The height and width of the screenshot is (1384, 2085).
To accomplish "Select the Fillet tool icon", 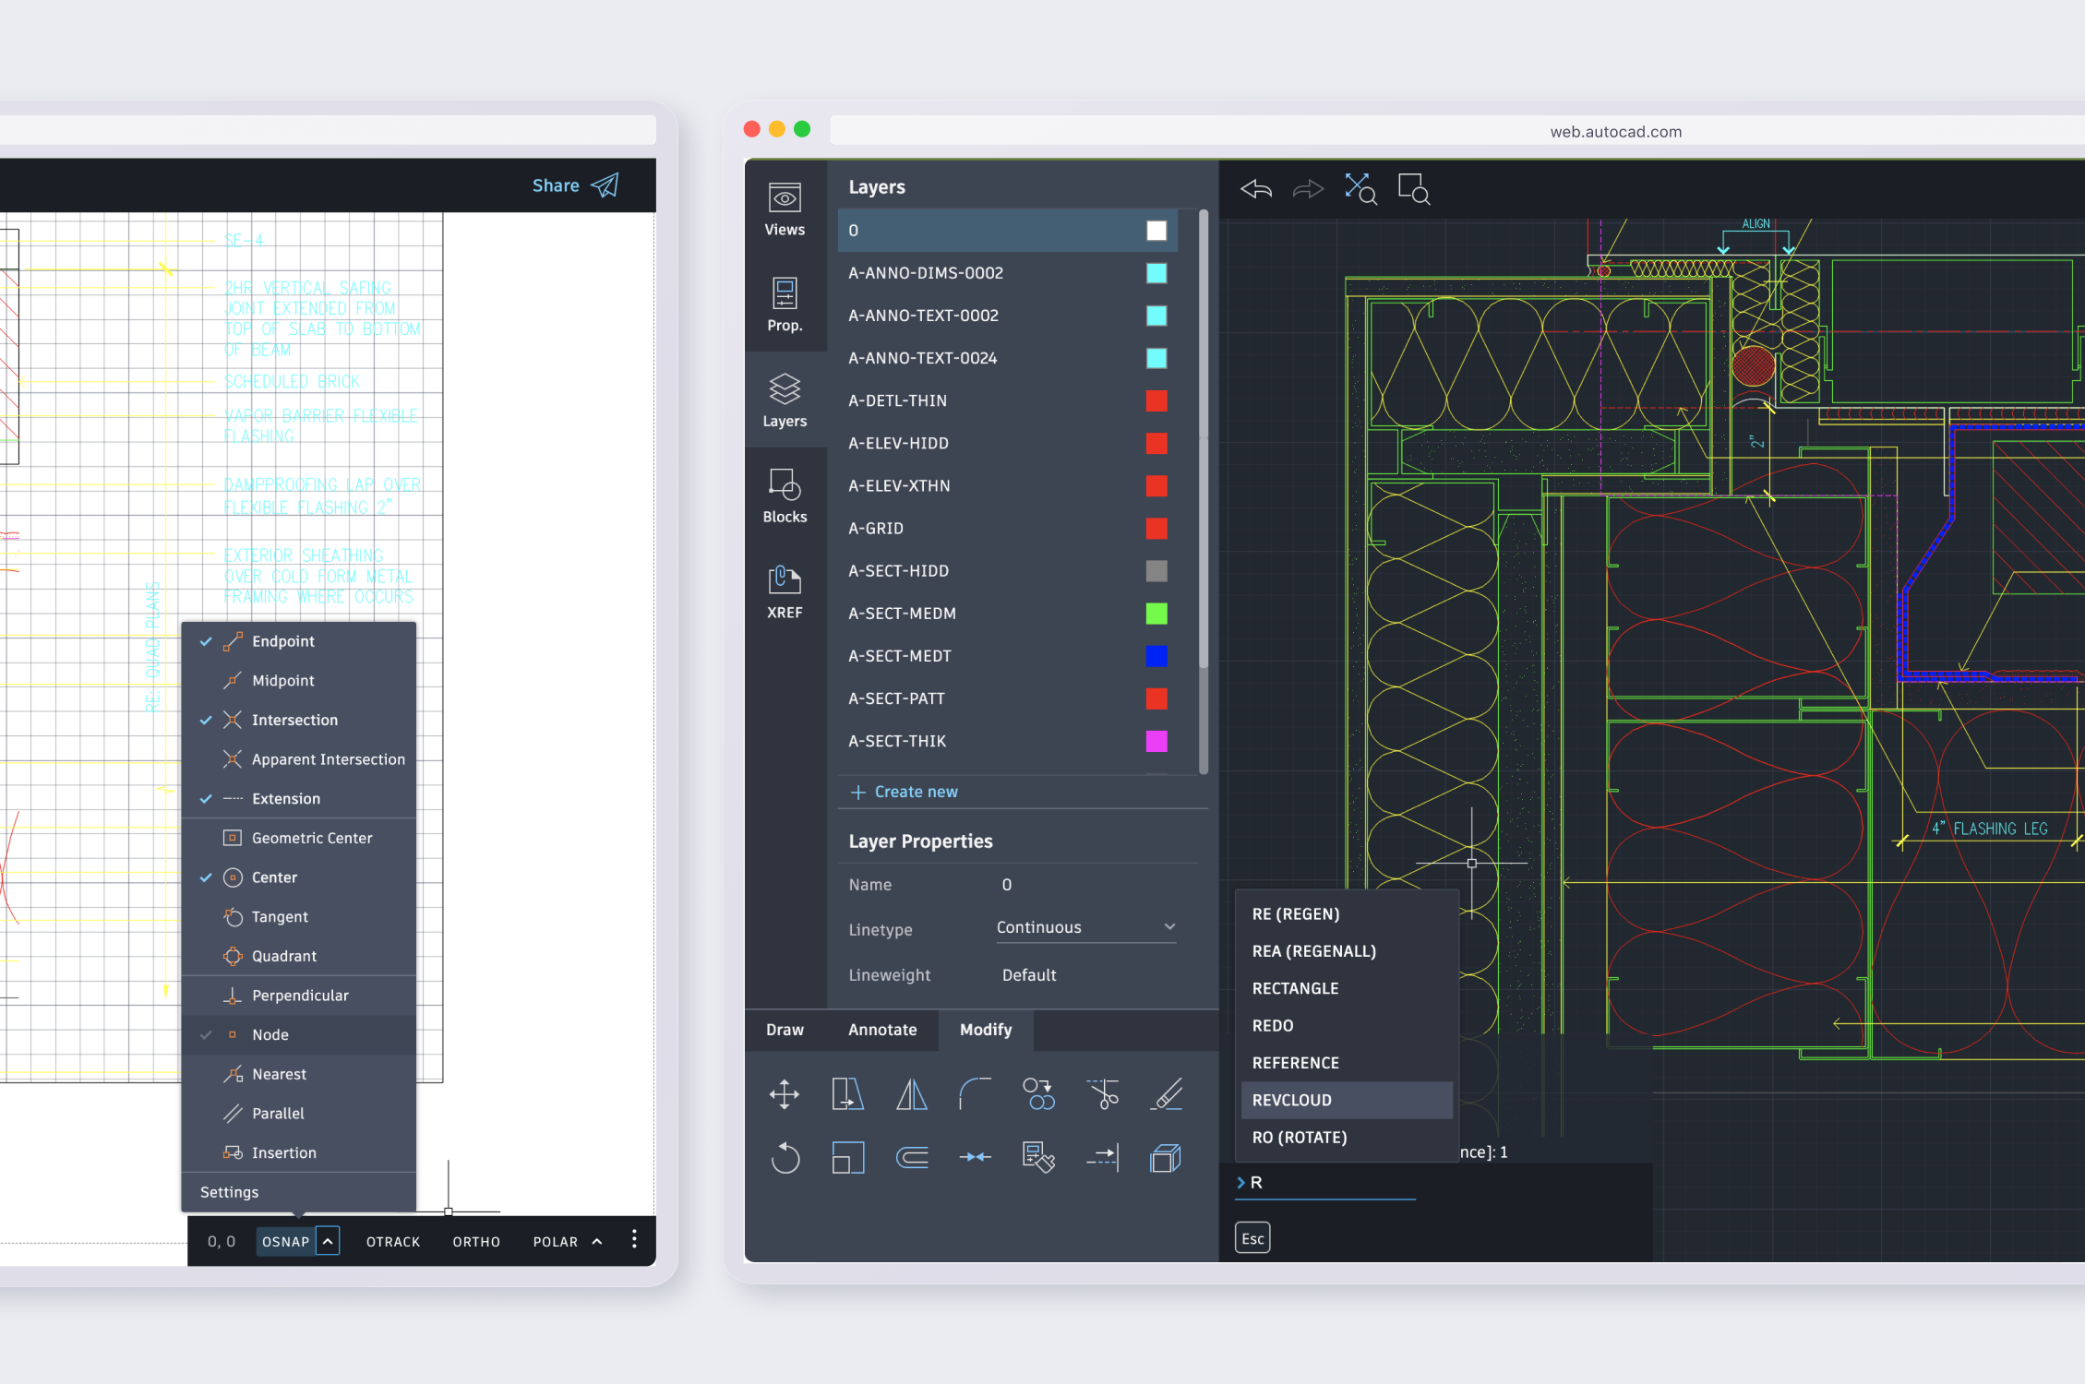I will (975, 1094).
